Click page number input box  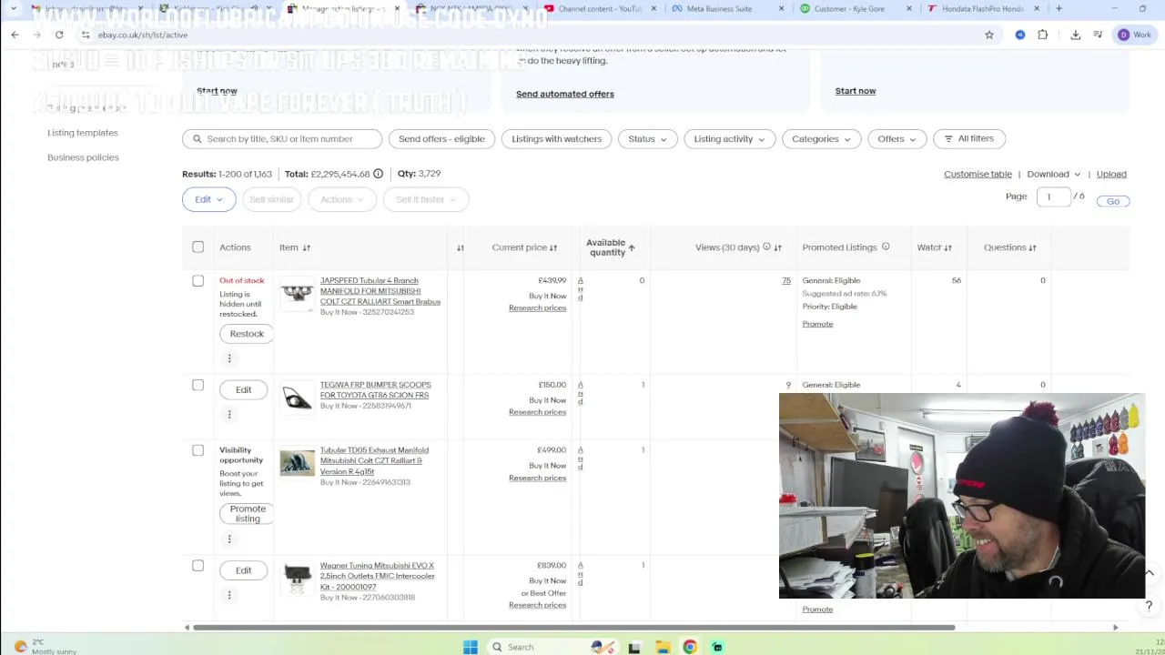pyautogui.click(x=1053, y=196)
